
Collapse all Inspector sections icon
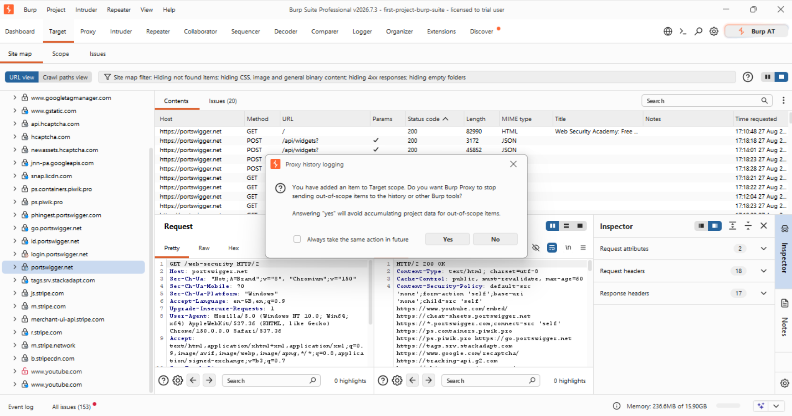(x=748, y=226)
